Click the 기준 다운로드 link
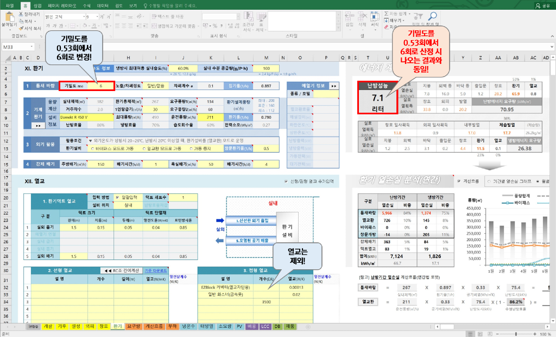Screen dimensions: 556x337 click(156, 270)
